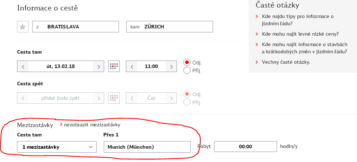
Task: Open Vechny časté otázky link
Action: [x=286, y=62]
